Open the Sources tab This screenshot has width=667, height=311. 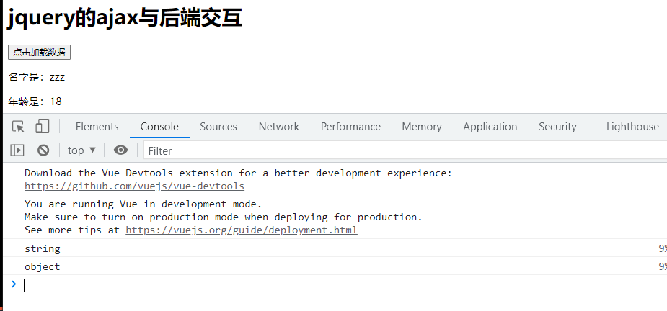[218, 127]
